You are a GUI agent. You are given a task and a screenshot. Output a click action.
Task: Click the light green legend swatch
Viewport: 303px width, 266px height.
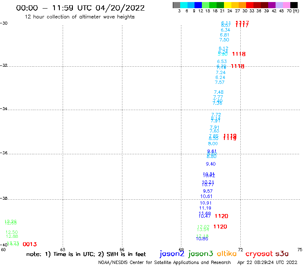206,5
